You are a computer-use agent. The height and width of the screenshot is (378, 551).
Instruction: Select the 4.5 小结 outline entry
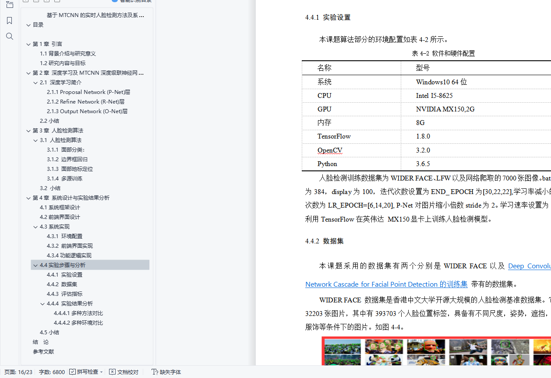click(49, 333)
